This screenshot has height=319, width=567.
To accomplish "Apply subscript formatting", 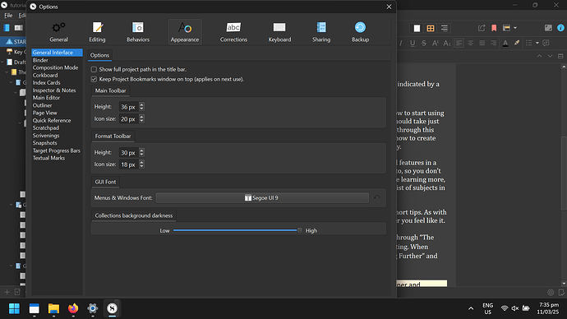I will [x=447, y=43].
